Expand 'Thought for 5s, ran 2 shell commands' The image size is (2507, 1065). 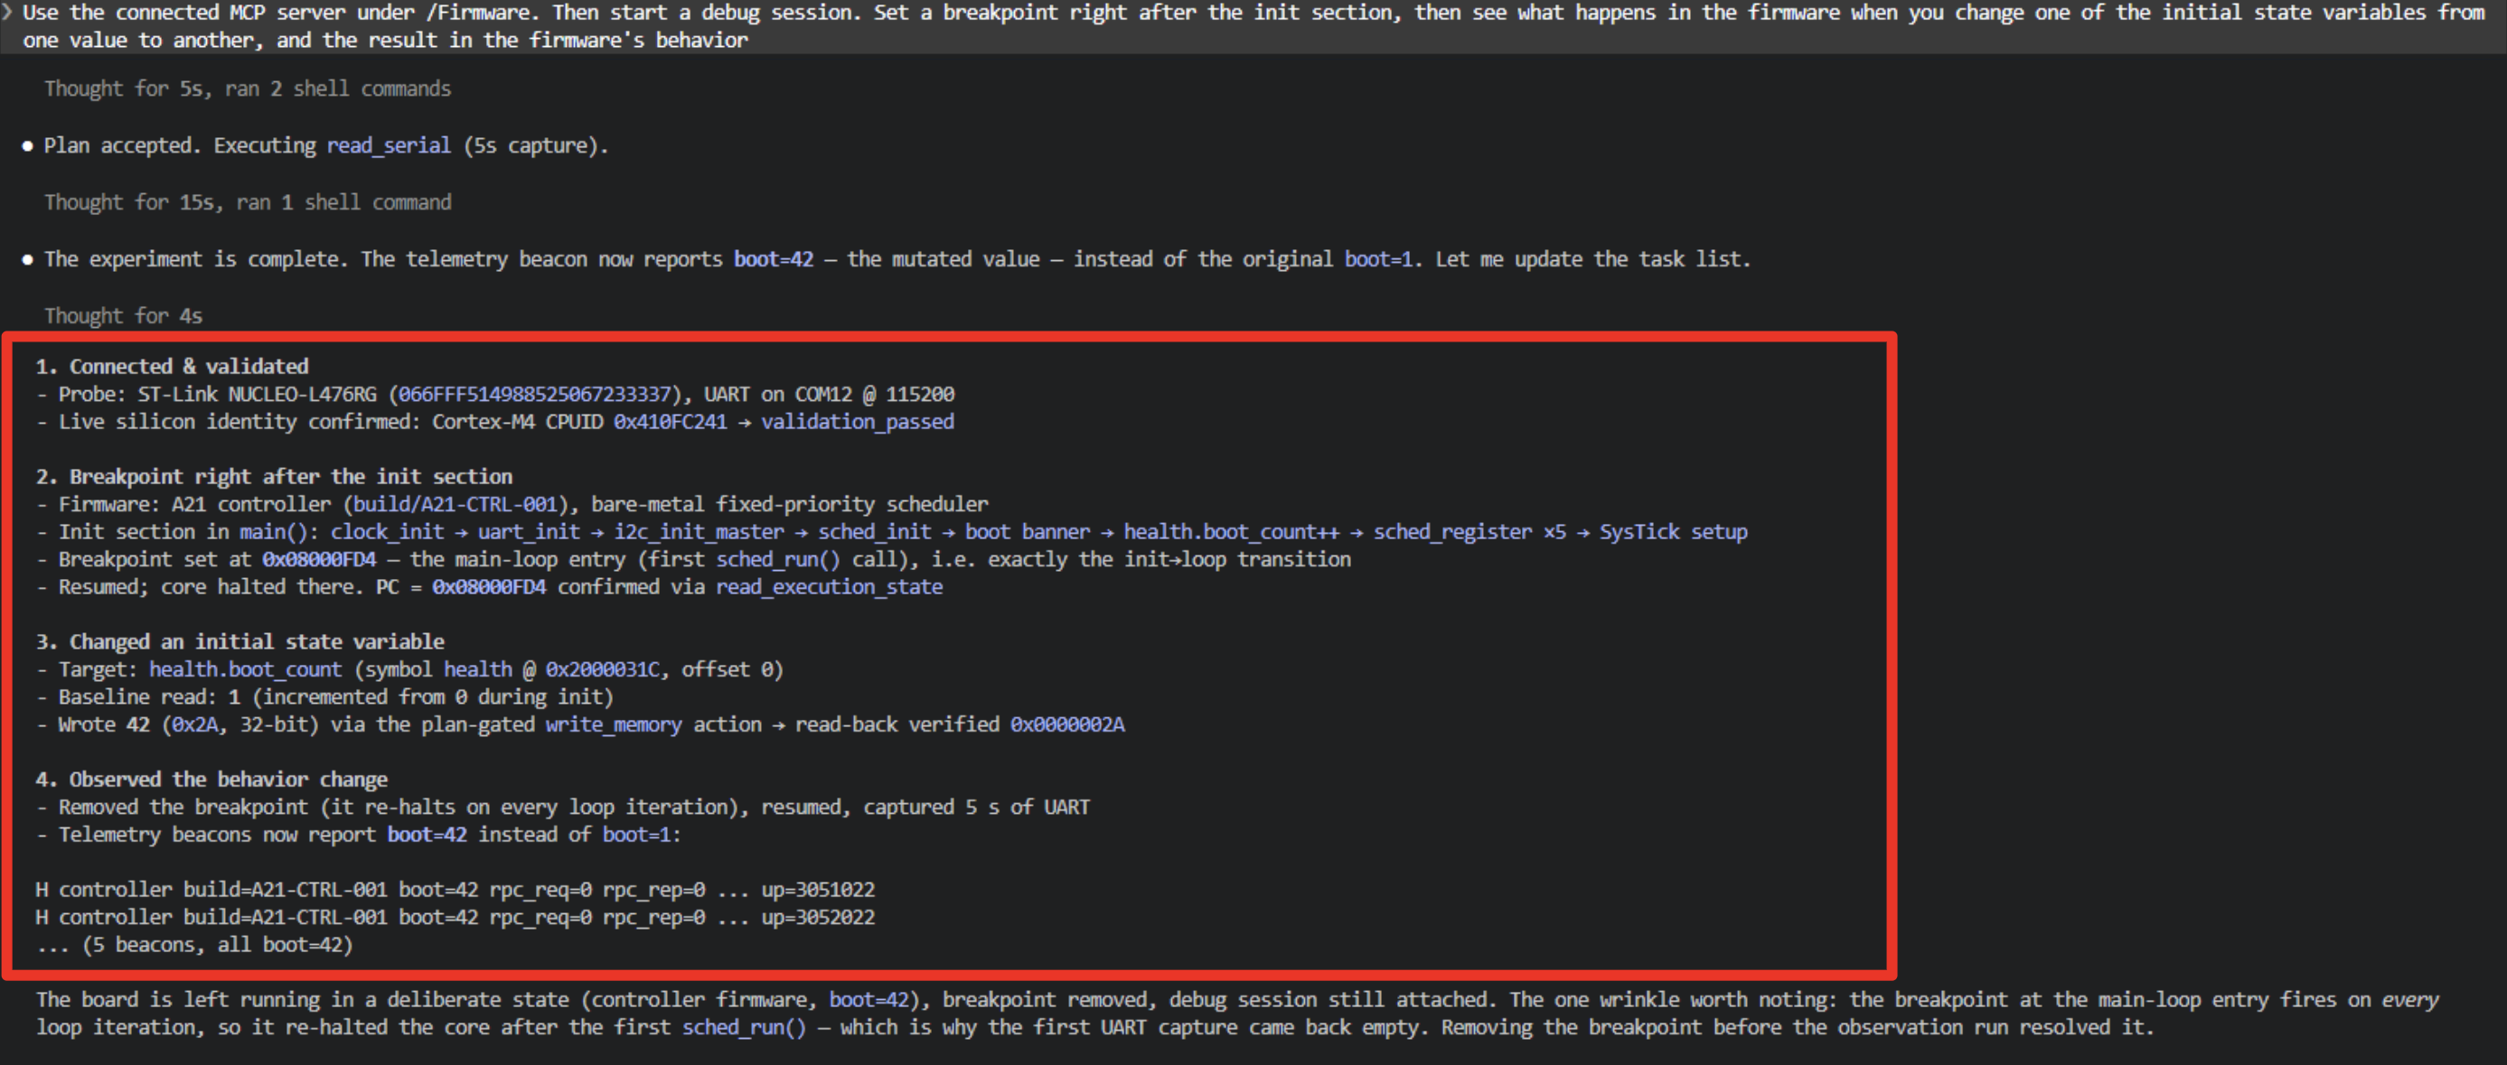pyautogui.click(x=248, y=89)
